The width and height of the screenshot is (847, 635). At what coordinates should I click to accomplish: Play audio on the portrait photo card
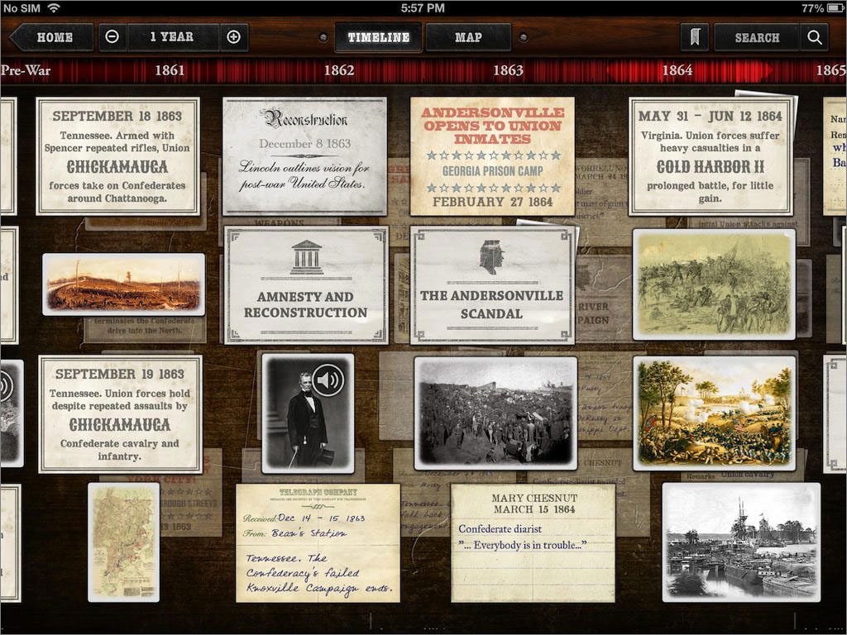(x=328, y=380)
